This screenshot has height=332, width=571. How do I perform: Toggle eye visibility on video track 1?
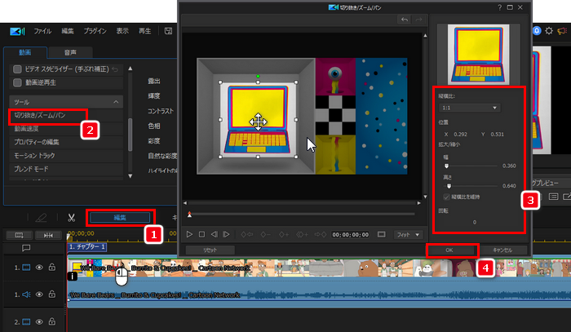(x=38, y=267)
